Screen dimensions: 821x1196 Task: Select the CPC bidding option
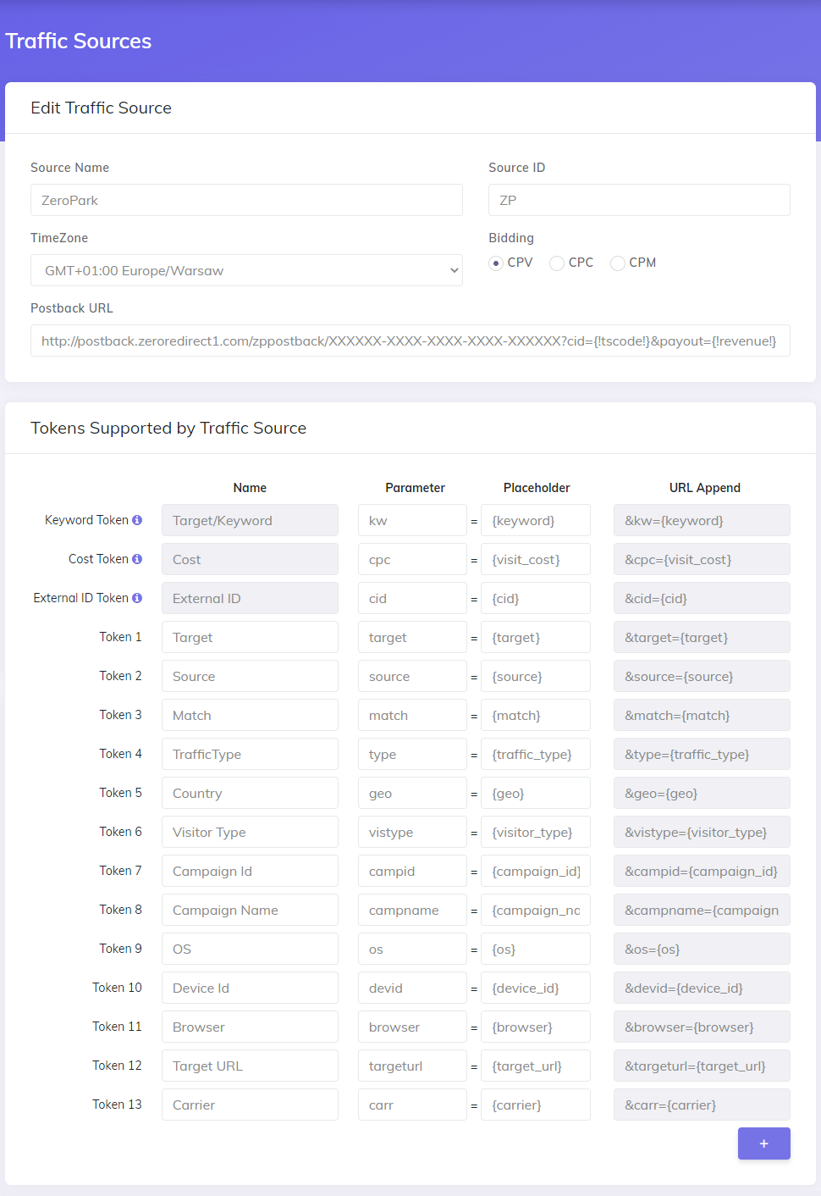[557, 263]
